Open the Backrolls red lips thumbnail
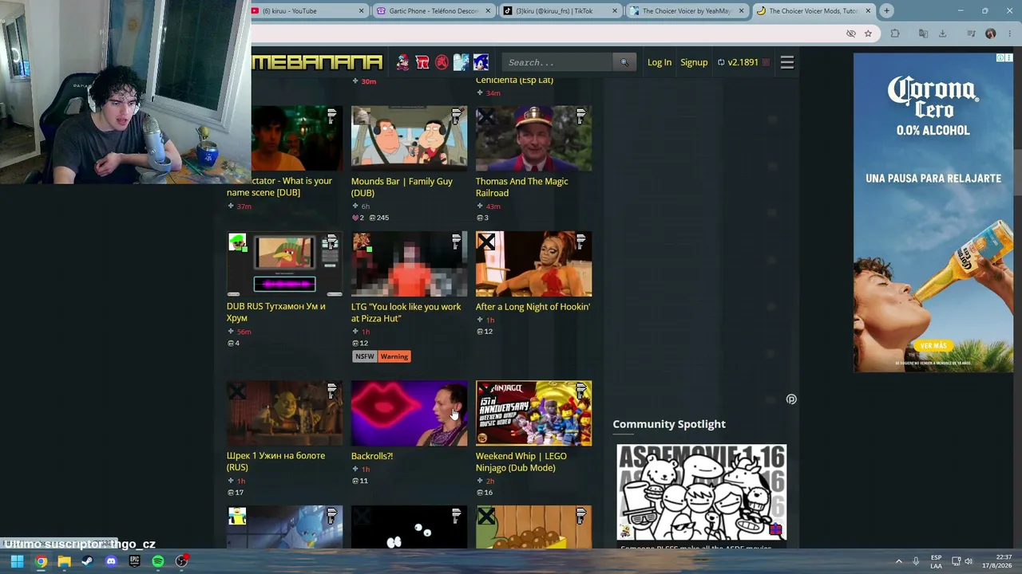 coord(410,414)
